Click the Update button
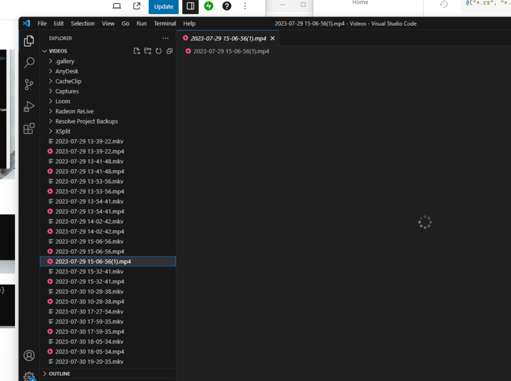 pyautogui.click(x=164, y=6)
